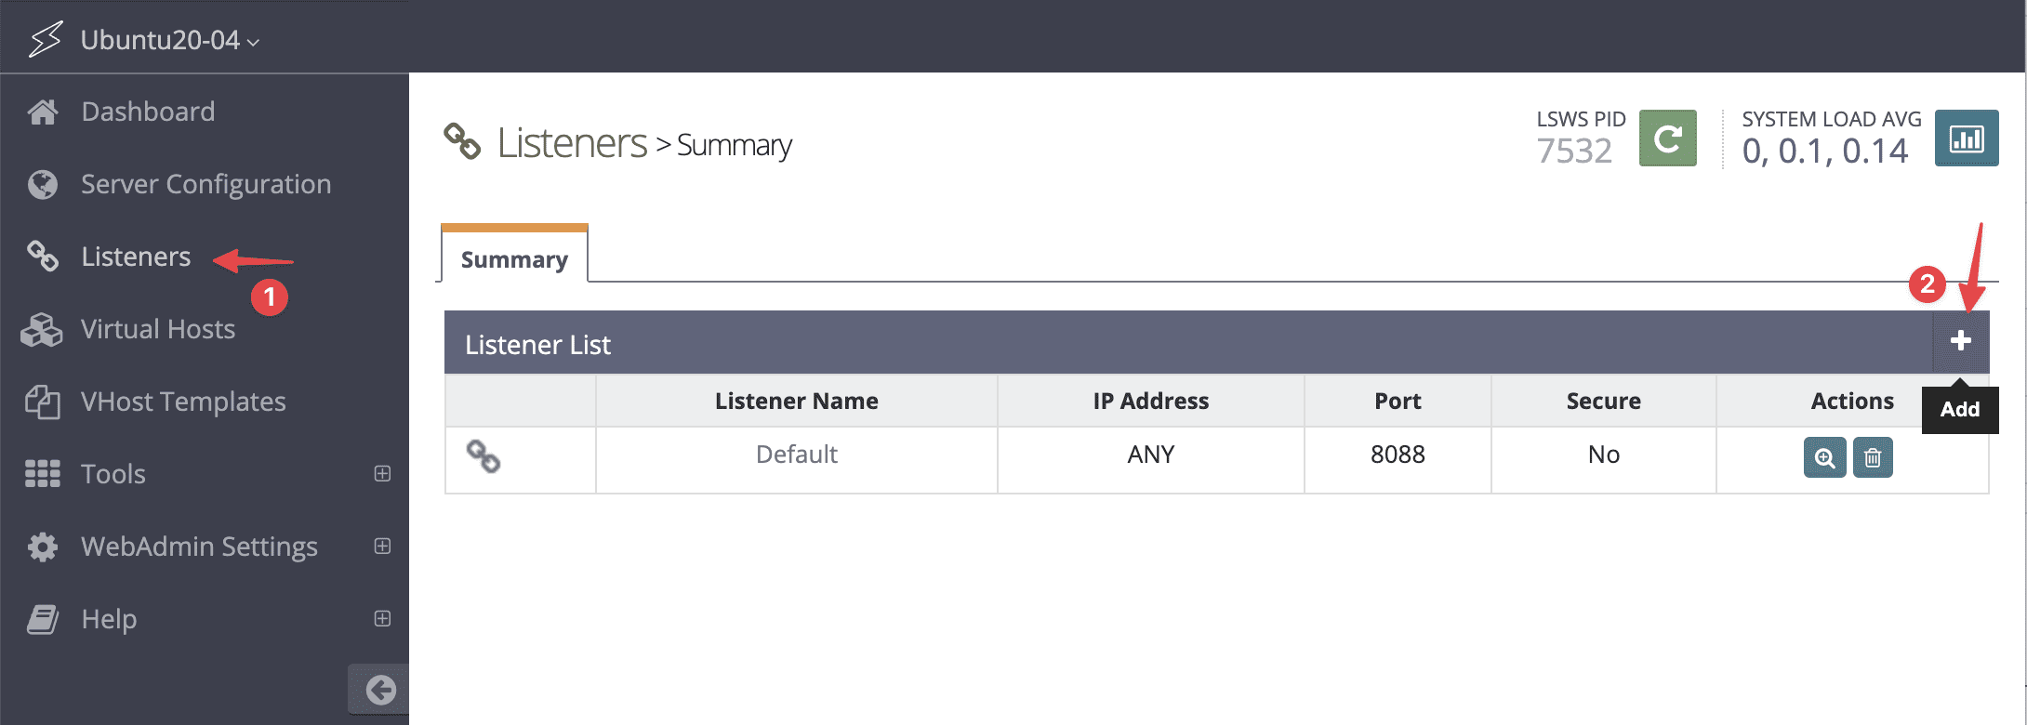Open the Ubuntu20-04 server dropdown
Viewport: 2027px width, 725px height.
pos(169,40)
